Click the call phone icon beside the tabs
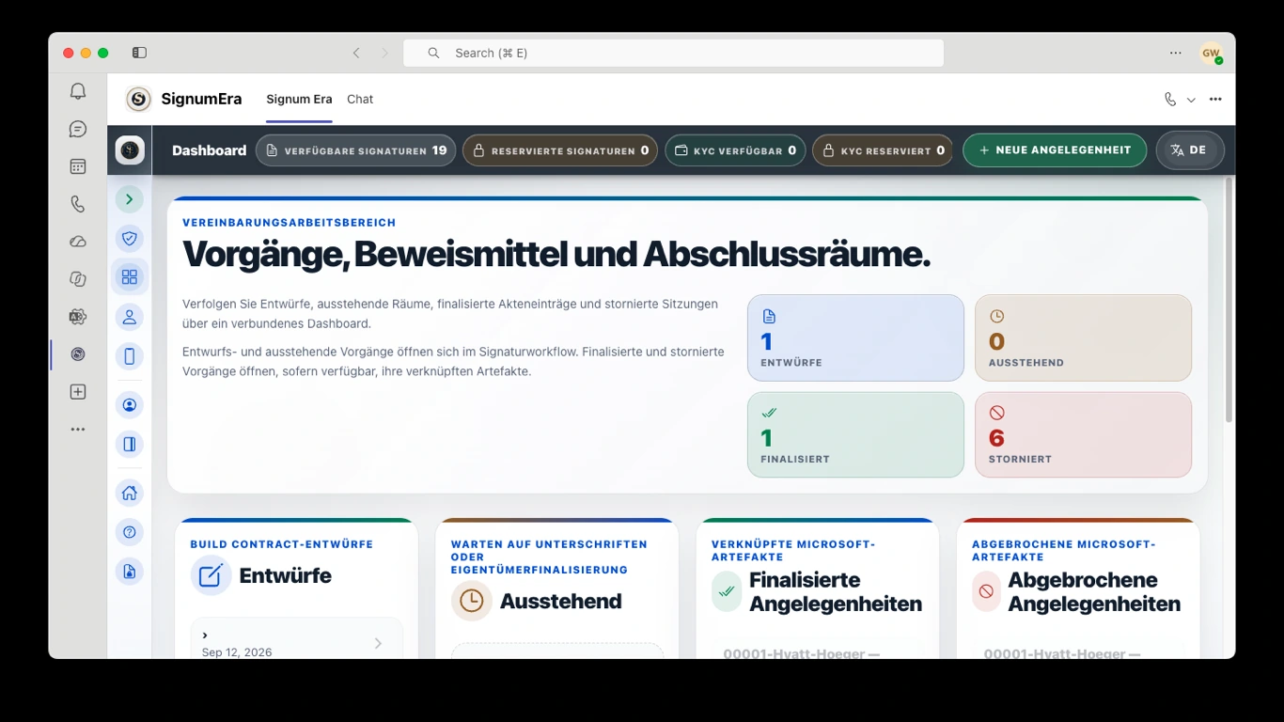This screenshot has height=722, width=1284. click(1170, 99)
